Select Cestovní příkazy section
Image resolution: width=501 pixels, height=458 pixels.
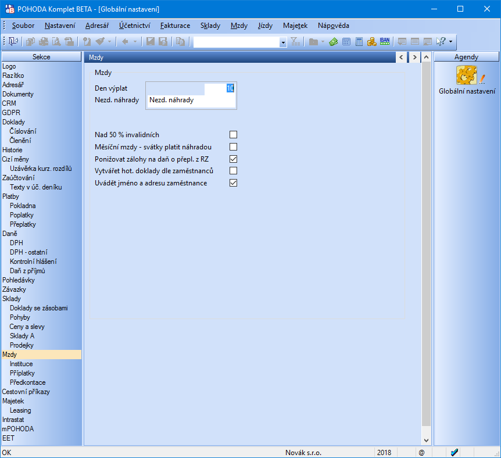click(x=26, y=392)
